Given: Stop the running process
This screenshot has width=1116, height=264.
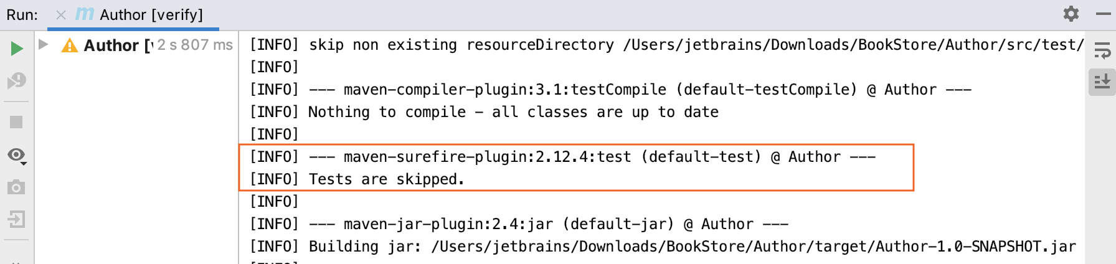Looking at the screenshot, I should (x=17, y=122).
